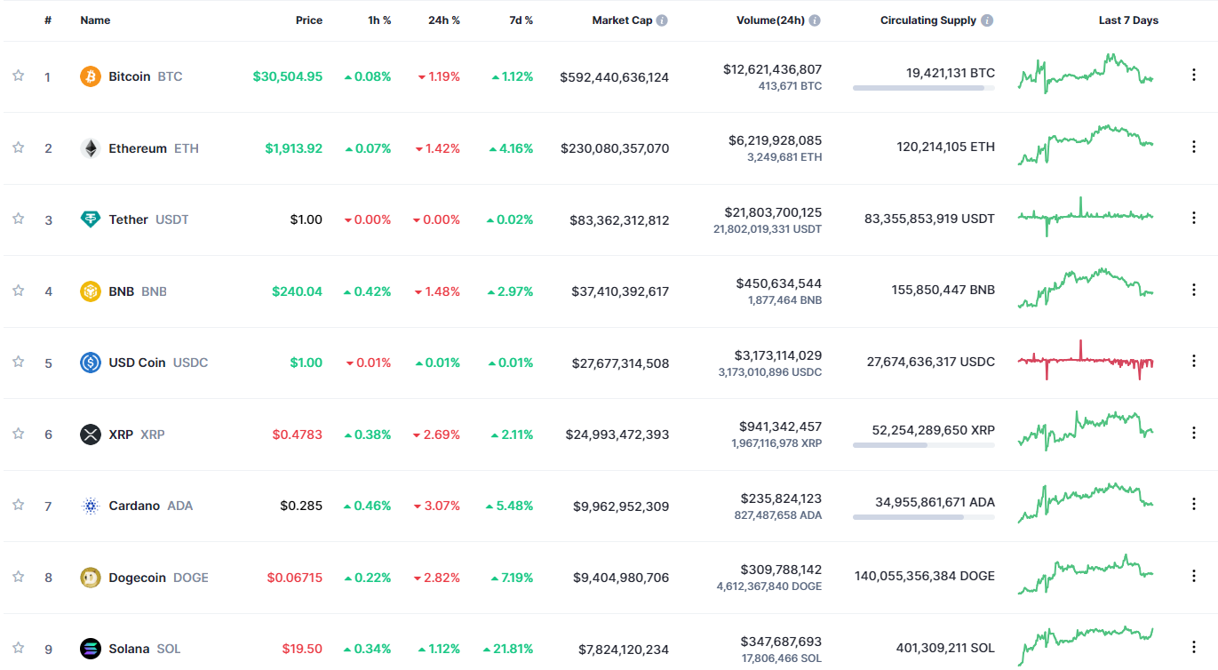Image resolution: width=1218 pixels, height=670 pixels.
Task: Open the options menu next to Tether's chart
Action: [1193, 216]
